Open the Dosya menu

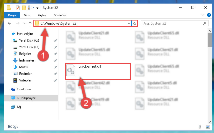tap(12, 15)
